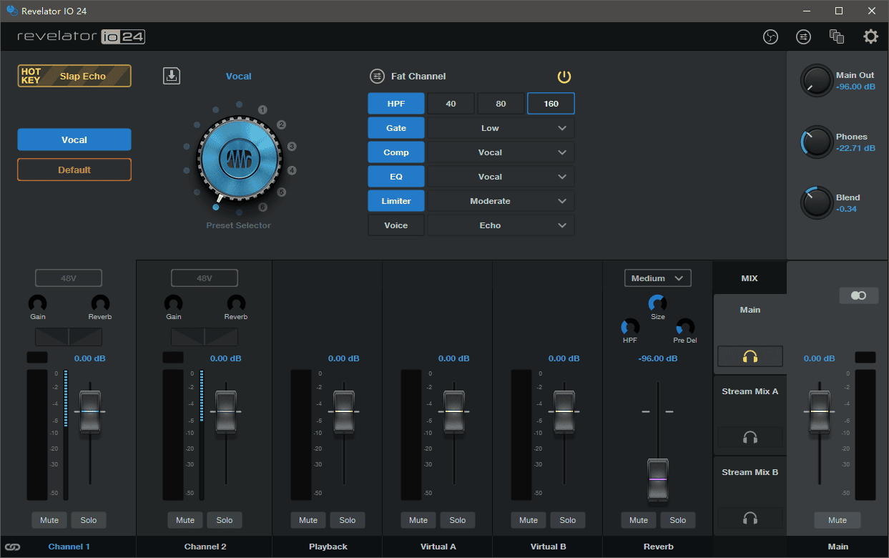Click the Channel 2 pan control

coord(205,337)
